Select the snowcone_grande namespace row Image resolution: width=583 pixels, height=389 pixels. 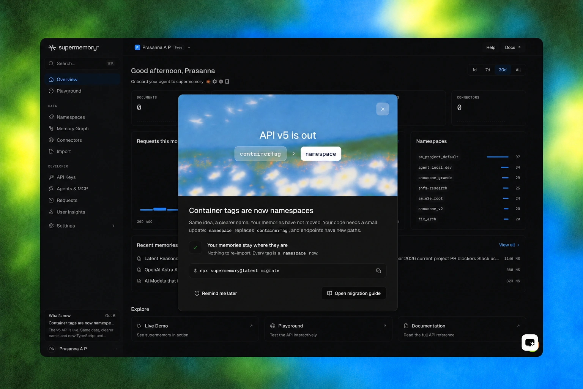[469, 178]
